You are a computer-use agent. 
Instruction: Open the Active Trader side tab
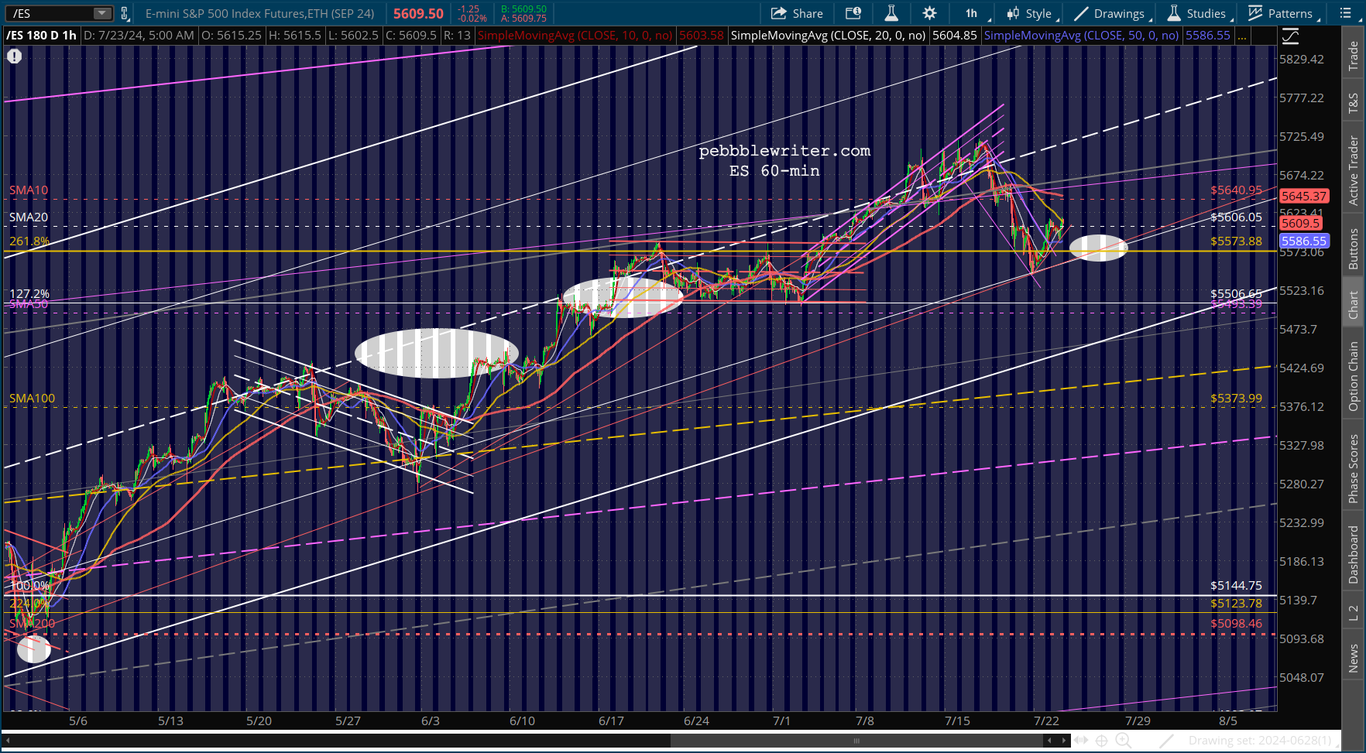pyautogui.click(x=1354, y=170)
